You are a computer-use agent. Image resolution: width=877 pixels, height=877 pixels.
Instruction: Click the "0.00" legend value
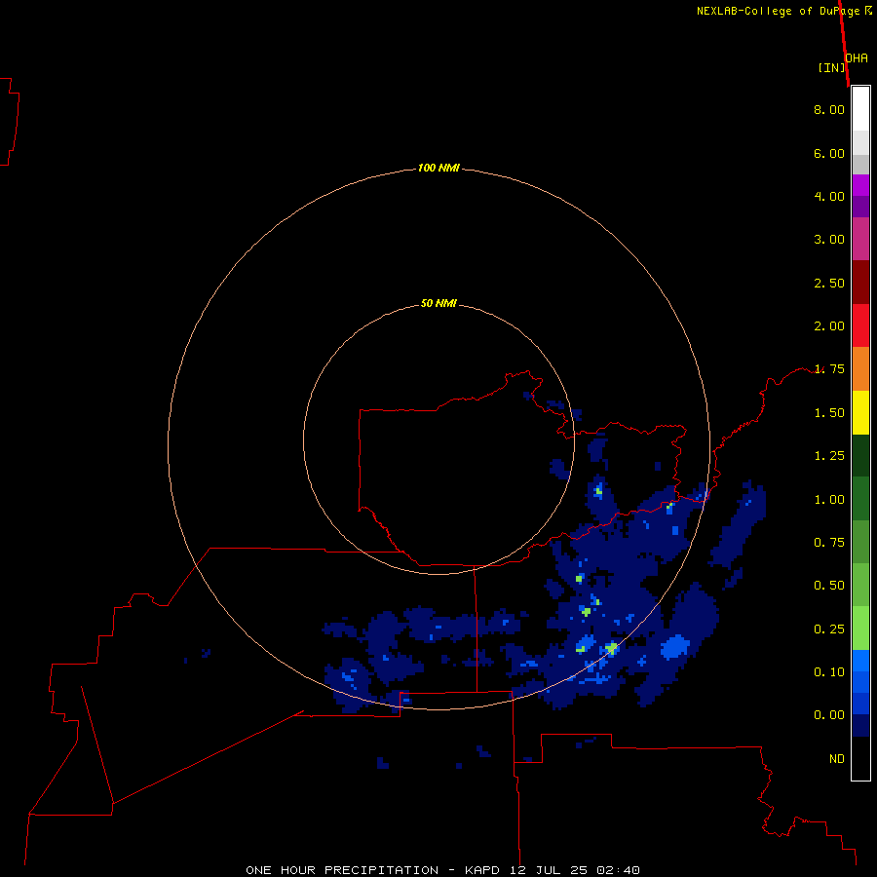point(829,715)
